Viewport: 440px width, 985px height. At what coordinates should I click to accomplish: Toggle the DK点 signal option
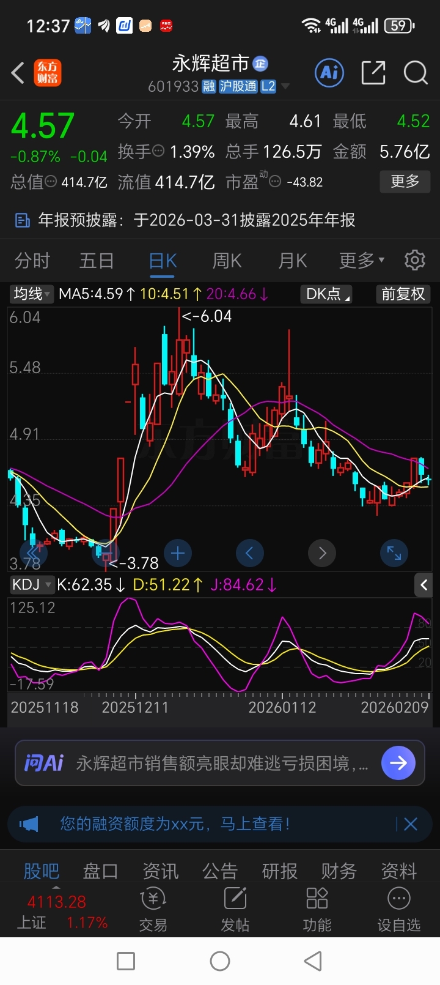(x=327, y=294)
